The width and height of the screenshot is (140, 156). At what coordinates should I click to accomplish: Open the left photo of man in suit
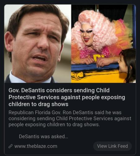pos(38,44)
